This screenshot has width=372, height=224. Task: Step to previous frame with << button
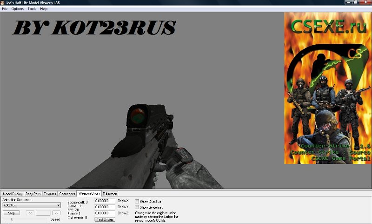point(30,213)
